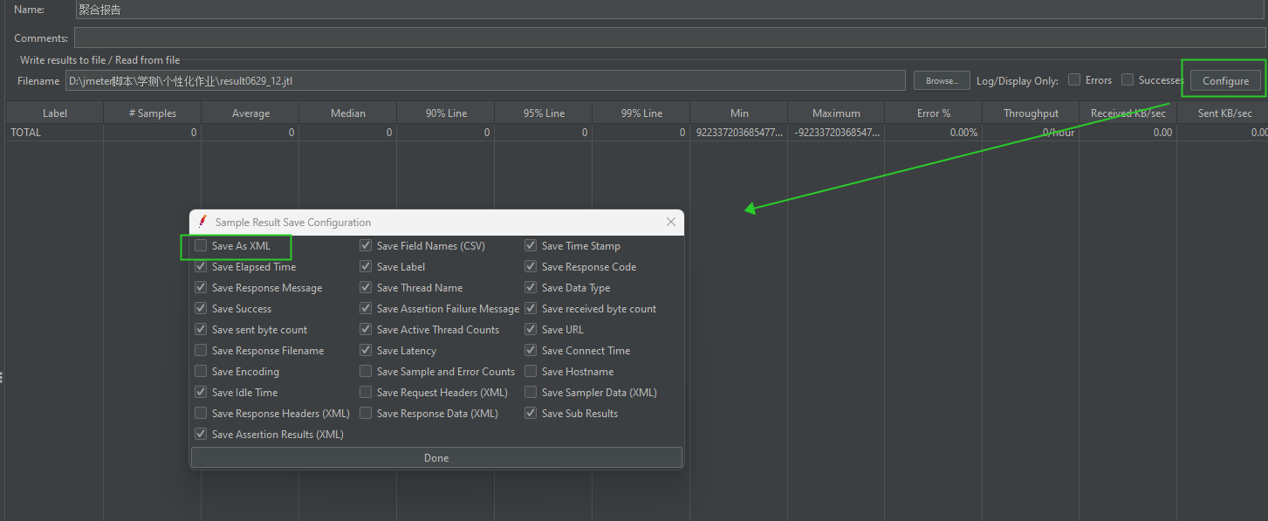Click the Throughput column header
Image resolution: width=1268 pixels, height=521 pixels.
tap(1031, 113)
